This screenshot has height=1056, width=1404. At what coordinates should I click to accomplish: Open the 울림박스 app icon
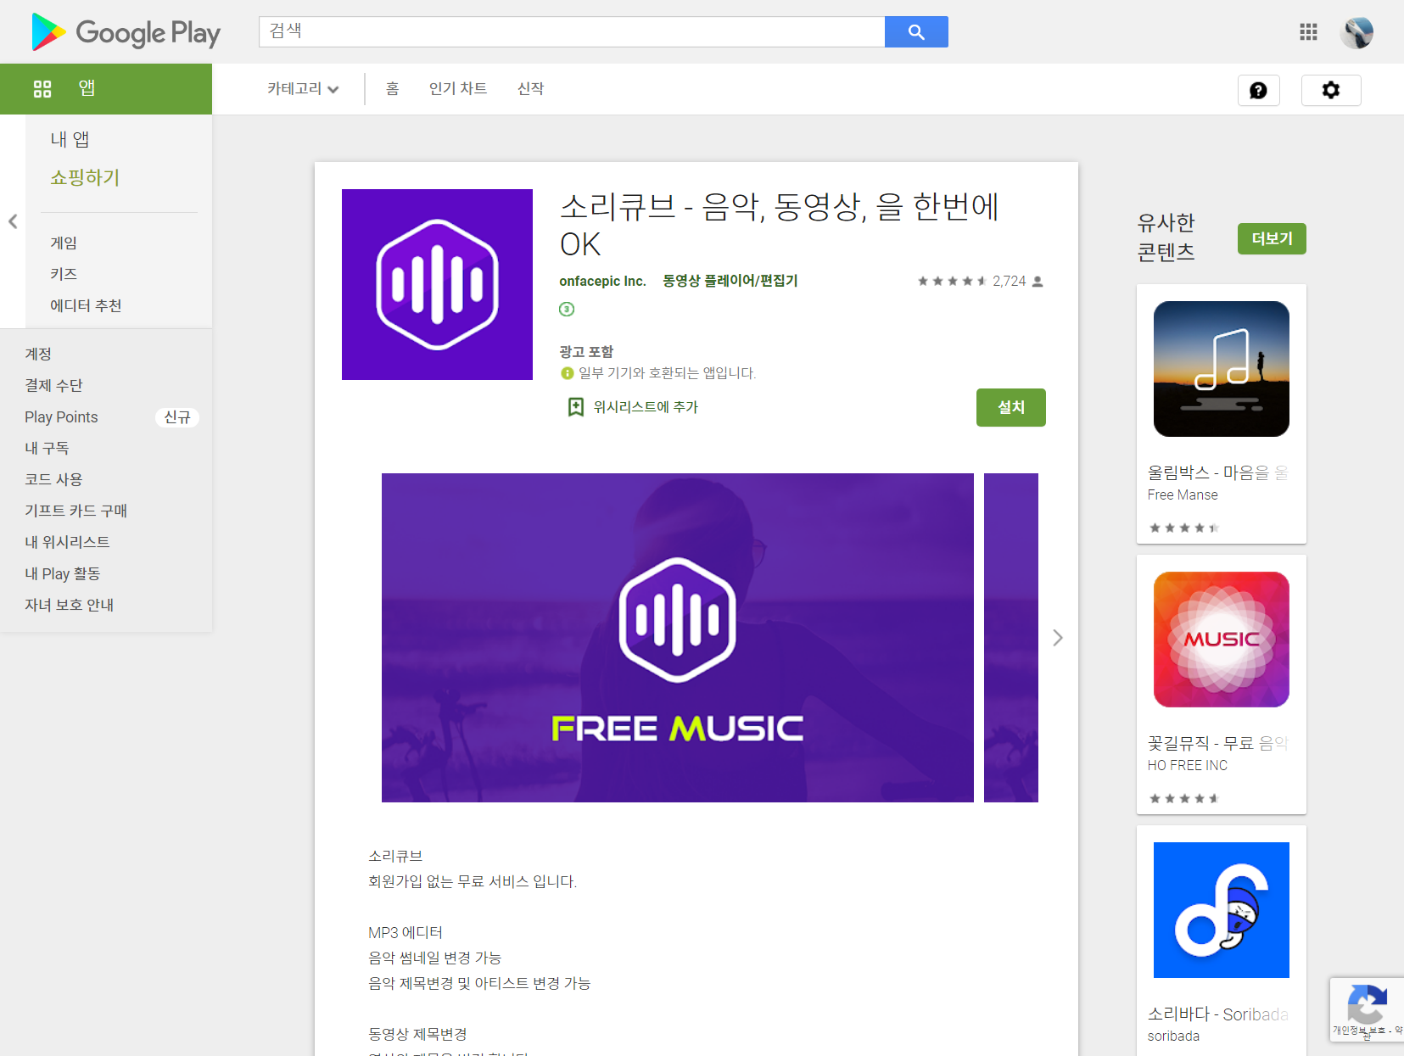click(x=1222, y=369)
